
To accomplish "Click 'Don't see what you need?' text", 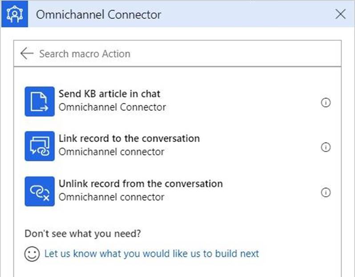I will [86, 233].
